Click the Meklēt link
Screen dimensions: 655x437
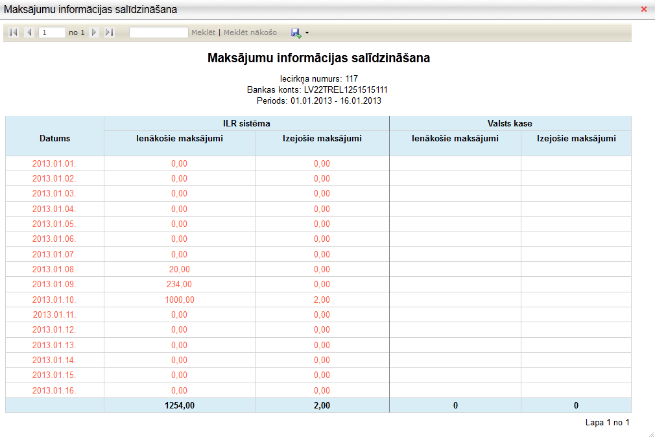(203, 32)
